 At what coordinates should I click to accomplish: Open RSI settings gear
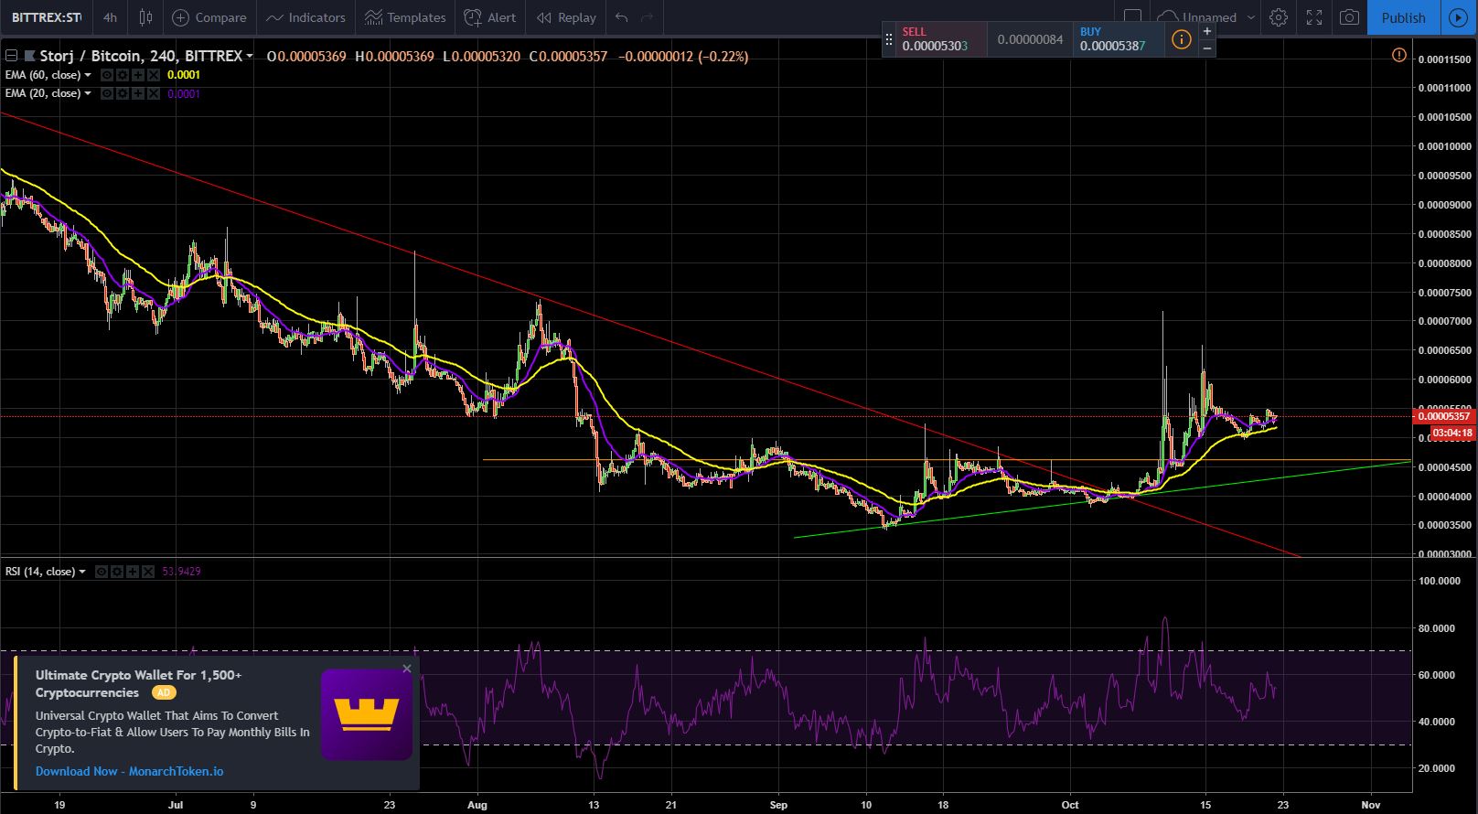pos(117,572)
